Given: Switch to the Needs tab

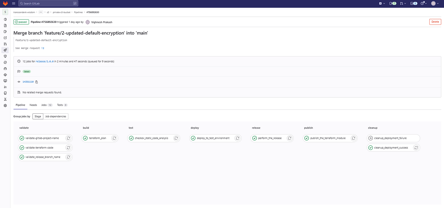Looking at the screenshot, I should [x=33, y=105].
